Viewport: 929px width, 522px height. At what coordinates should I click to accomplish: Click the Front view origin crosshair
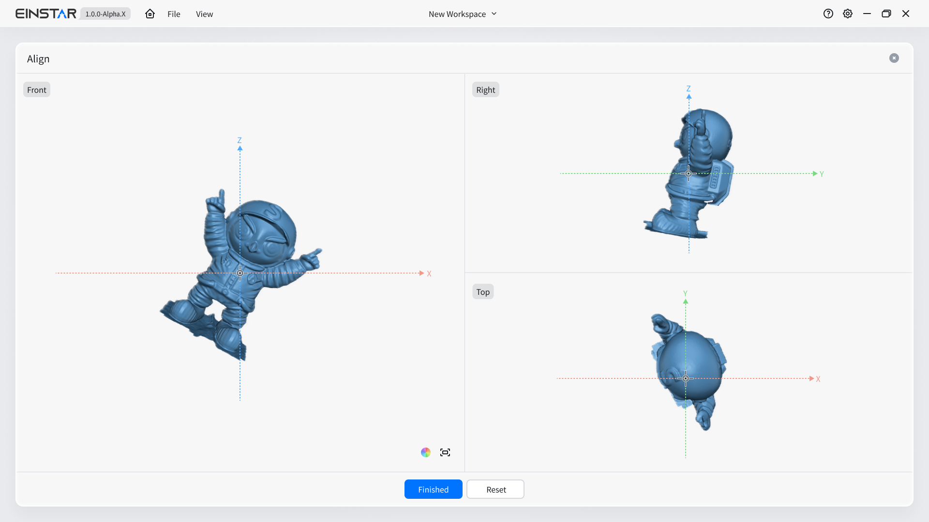[x=240, y=273]
